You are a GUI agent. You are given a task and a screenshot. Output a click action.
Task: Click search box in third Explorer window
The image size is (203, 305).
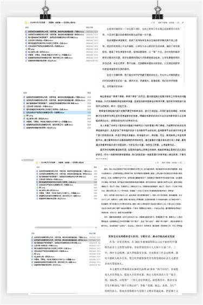[x=173, y=162]
